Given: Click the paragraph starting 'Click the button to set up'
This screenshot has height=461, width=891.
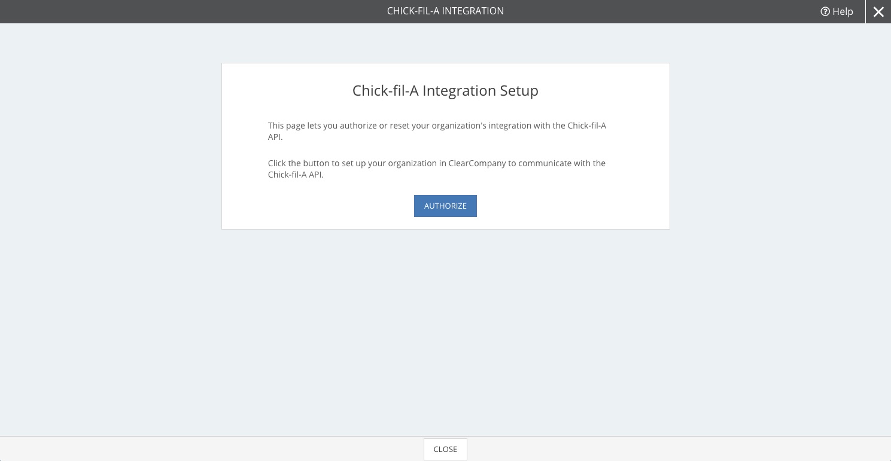Looking at the screenshot, I should [x=437, y=169].
